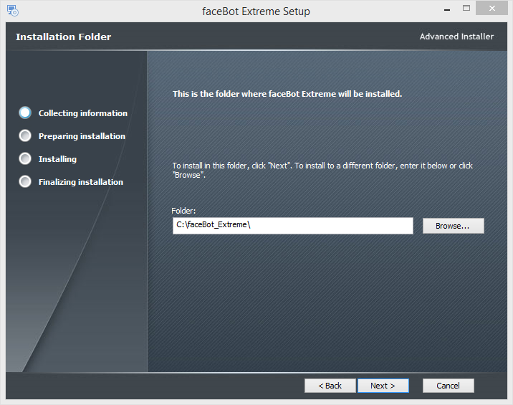This screenshot has width=513, height=405.
Task: Click the installer icon in title bar
Action: pyautogui.click(x=13, y=11)
